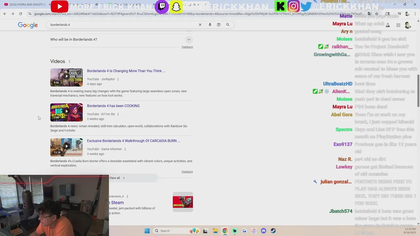Image resolution: width=420 pixels, height=236 pixels.
Task: Open 'Exclusive Borderlands 4 Walkthrough Of CARCADIA BURN' link
Action: click(134, 141)
